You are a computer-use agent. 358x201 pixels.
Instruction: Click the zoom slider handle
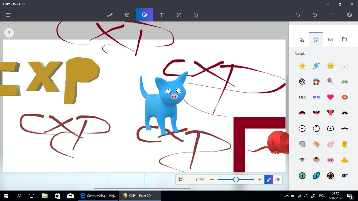pyautogui.click(x=236, y=180)
